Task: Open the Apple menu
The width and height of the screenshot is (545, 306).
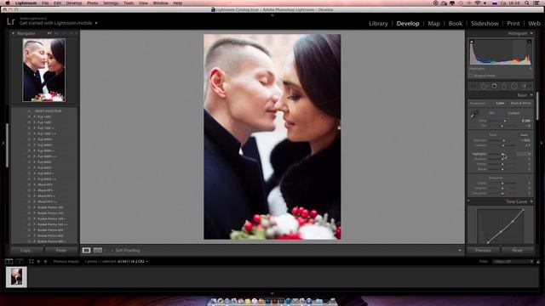Action: (x=8, y=3)
